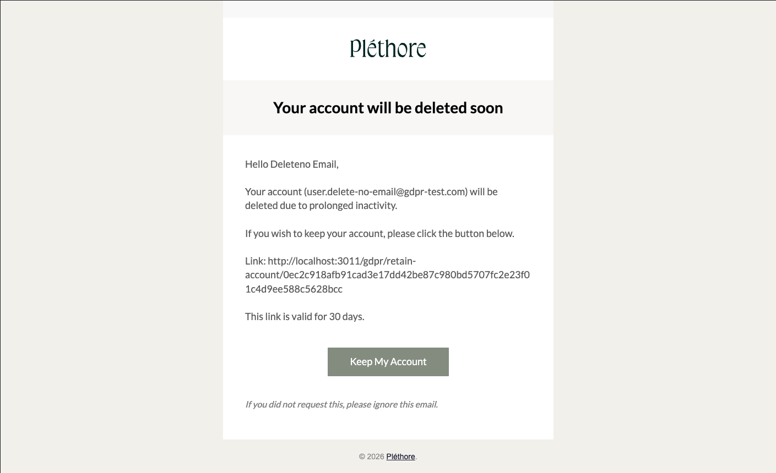Click the user.delete-no-email@gdpr-test.com address
This screenshot has height=473, width=776.
386,192
